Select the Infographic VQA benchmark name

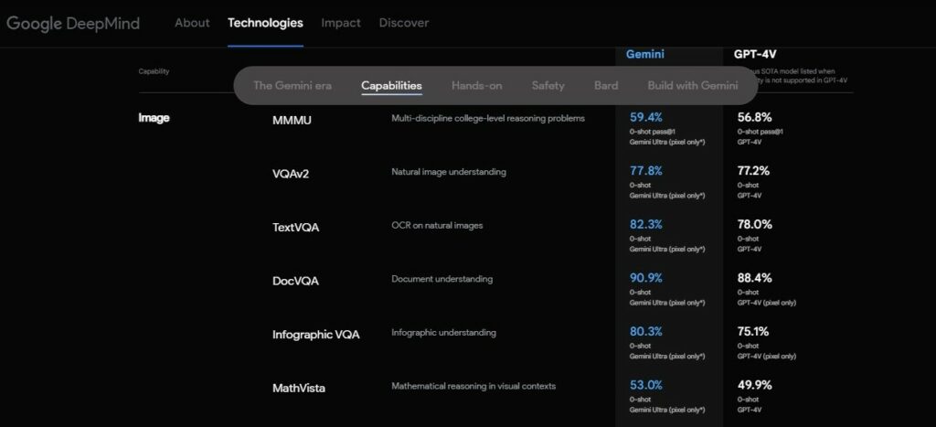(x=315, y=335)
